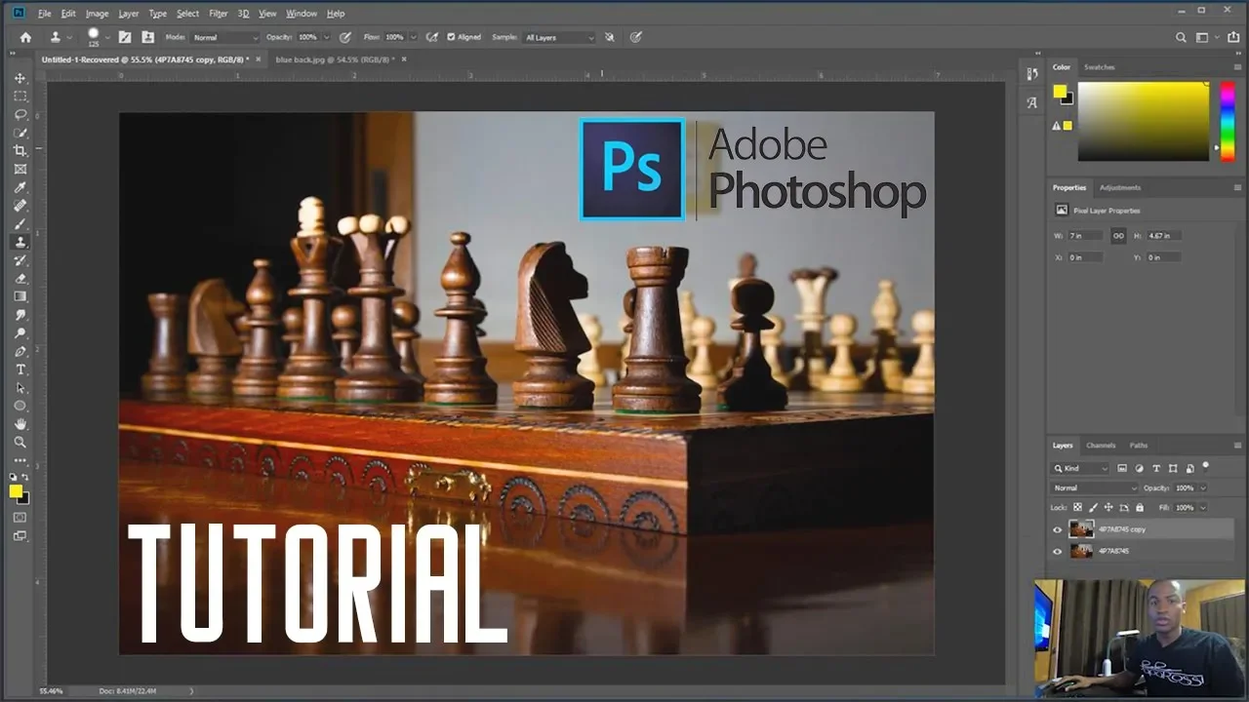The image size is (1249, 702).
Task: Expand the brush preset picker arrow
Action: (107, 38)
